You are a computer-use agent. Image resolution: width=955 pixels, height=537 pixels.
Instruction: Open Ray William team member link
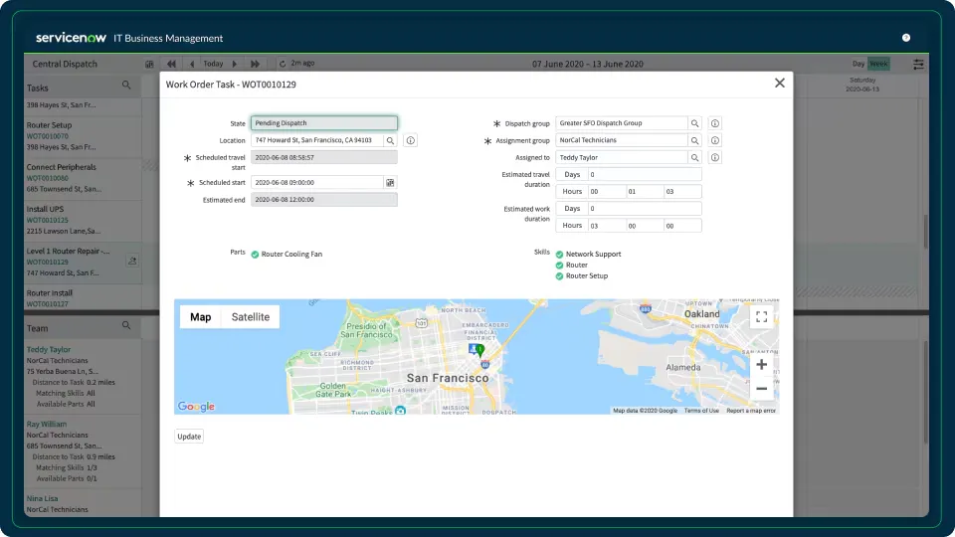tap(47, 424)
